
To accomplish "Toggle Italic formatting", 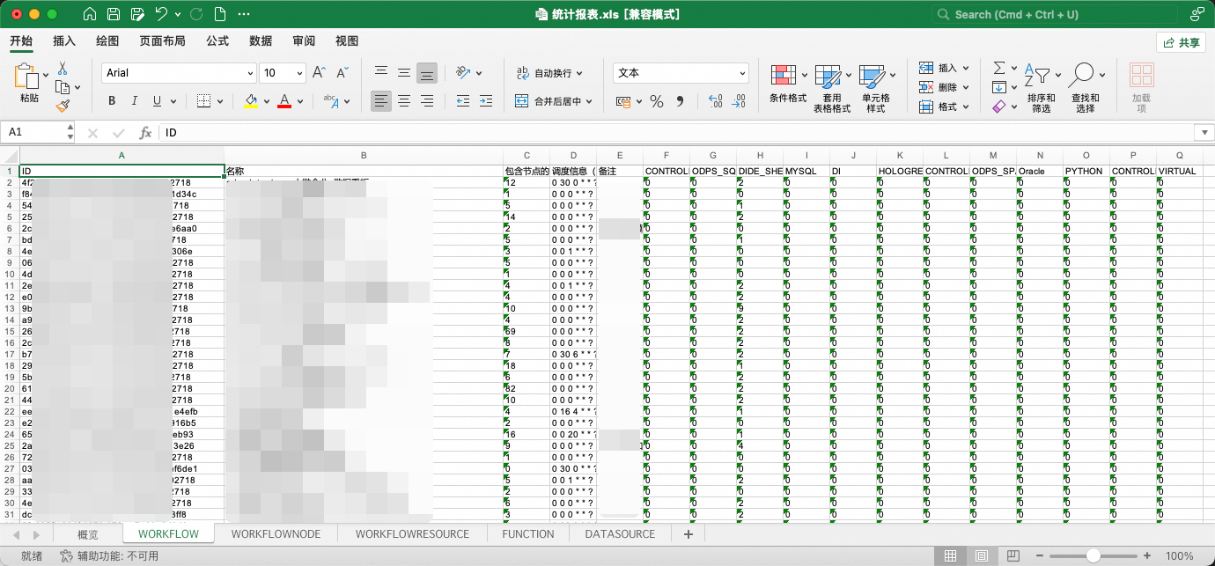I will 135,101.
